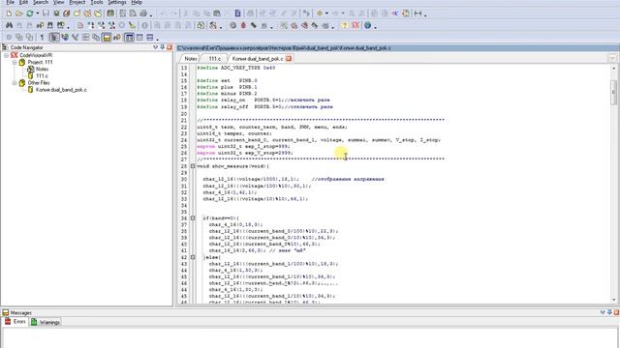
Task: Click the grayed-out undo arrow icon
Action: pyautogui.click(x=163, y=14)
